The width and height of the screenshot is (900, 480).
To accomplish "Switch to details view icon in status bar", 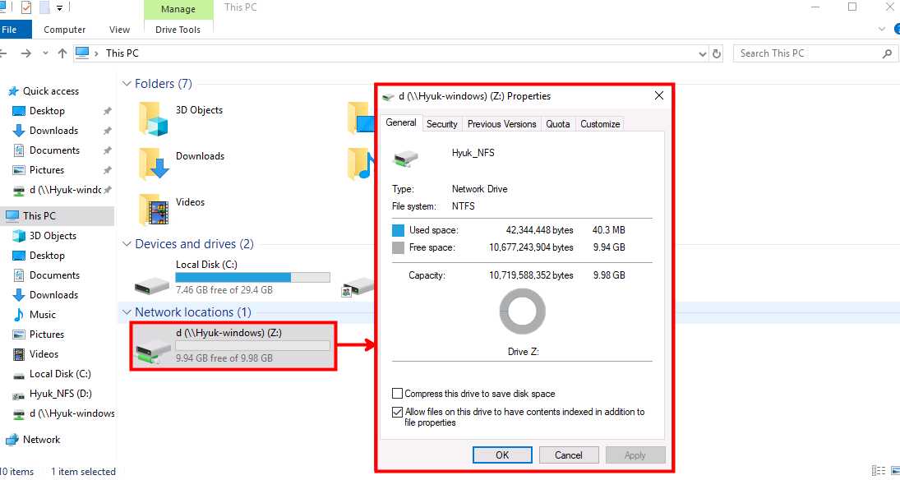I will coord(878,471).
